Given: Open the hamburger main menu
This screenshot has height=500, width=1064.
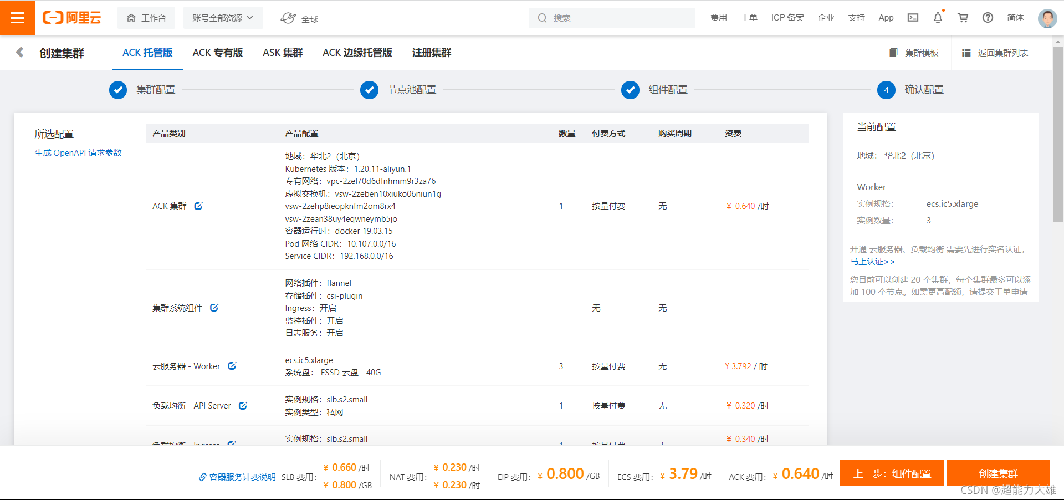Looking at the screenshot, I should [17, 18].
